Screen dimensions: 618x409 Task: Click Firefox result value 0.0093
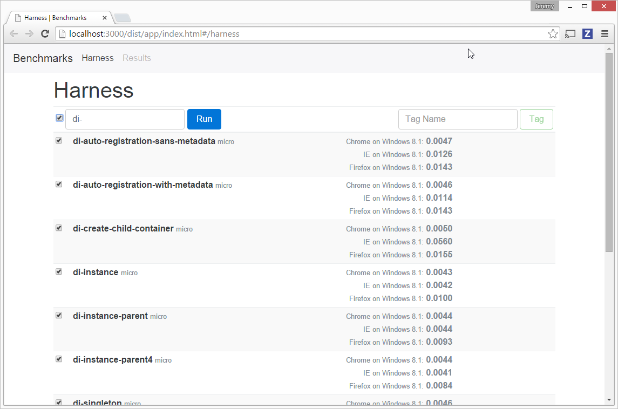[x=439, y=342]
